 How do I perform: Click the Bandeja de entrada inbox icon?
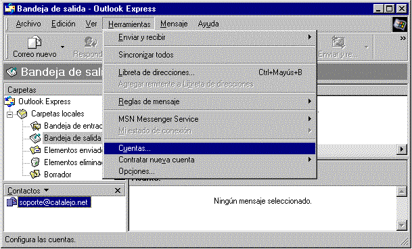coord(35,127)
